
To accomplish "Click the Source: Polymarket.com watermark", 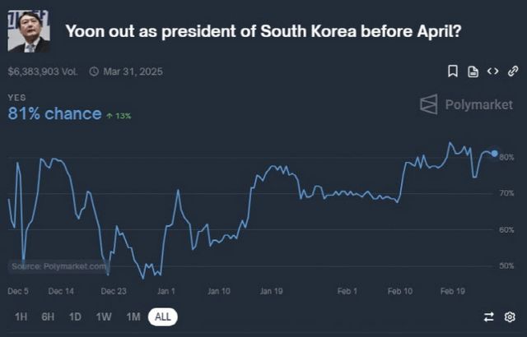I will [x=58, y=265].
